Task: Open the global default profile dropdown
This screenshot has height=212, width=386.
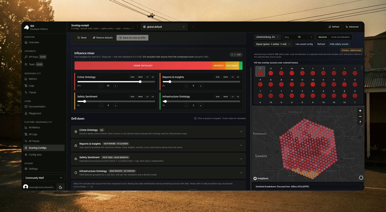Action: point(164,27)
